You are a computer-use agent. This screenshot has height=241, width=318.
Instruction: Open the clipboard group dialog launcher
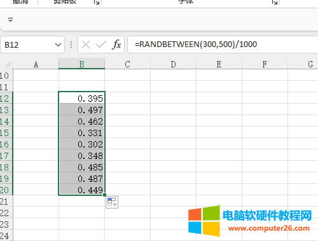[x=97, y=2]
